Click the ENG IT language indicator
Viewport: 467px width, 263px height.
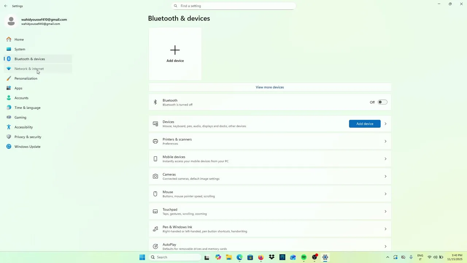[420, 257]
